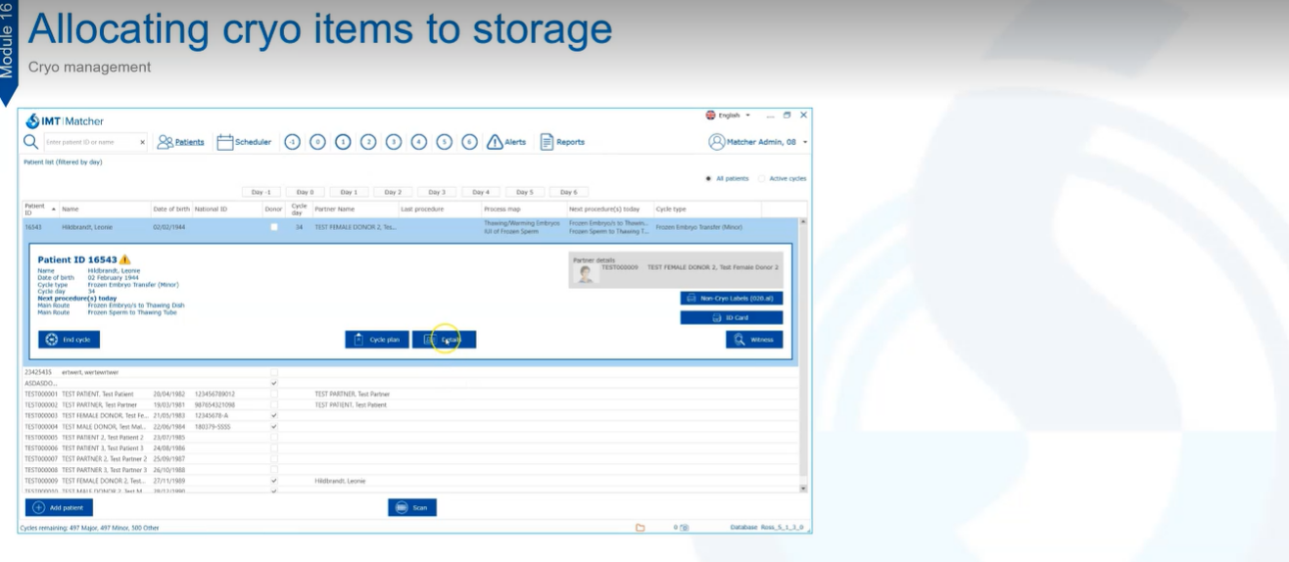
Task: Select the day -1 circle icon
Action: point(292,142)
